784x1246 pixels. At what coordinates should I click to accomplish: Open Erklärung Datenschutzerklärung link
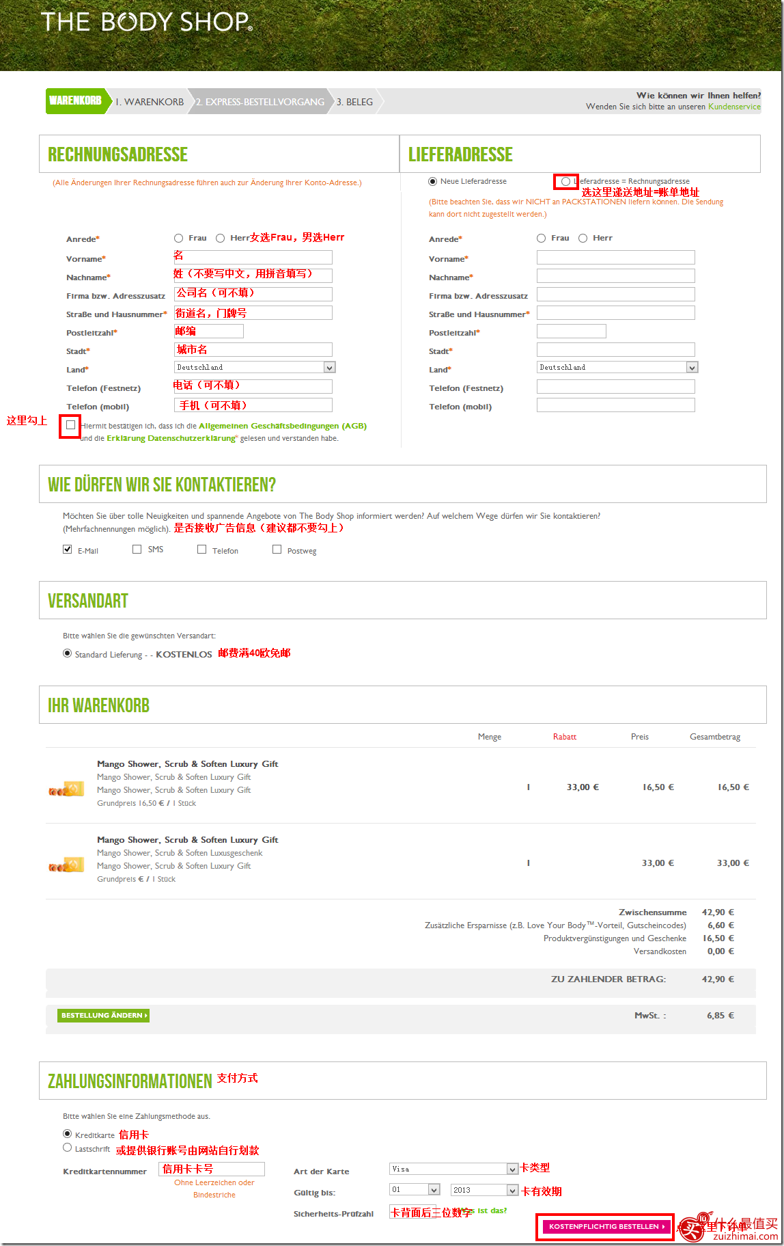[x=171, y=438]
